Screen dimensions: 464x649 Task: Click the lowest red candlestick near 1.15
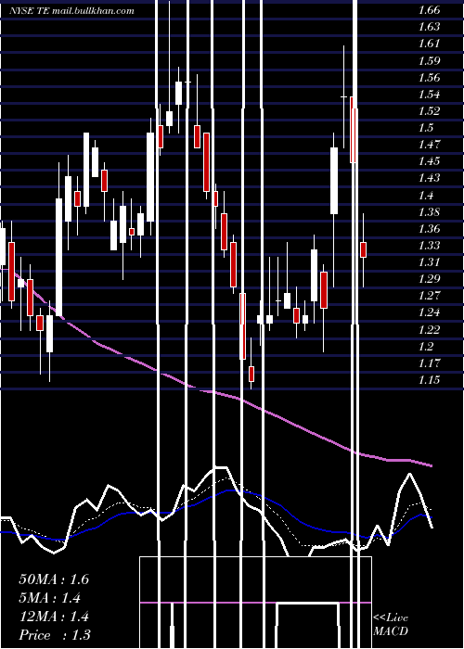pos(251,375)
